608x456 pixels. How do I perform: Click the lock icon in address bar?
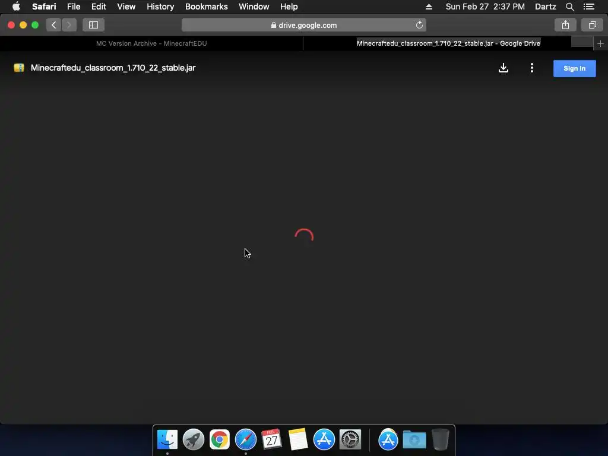tap(273, 25)
